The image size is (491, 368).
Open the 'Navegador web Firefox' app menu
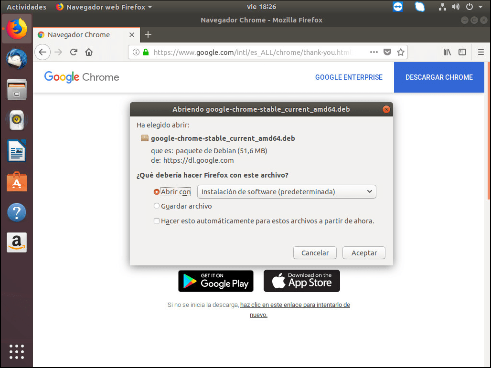click(104, 7)
